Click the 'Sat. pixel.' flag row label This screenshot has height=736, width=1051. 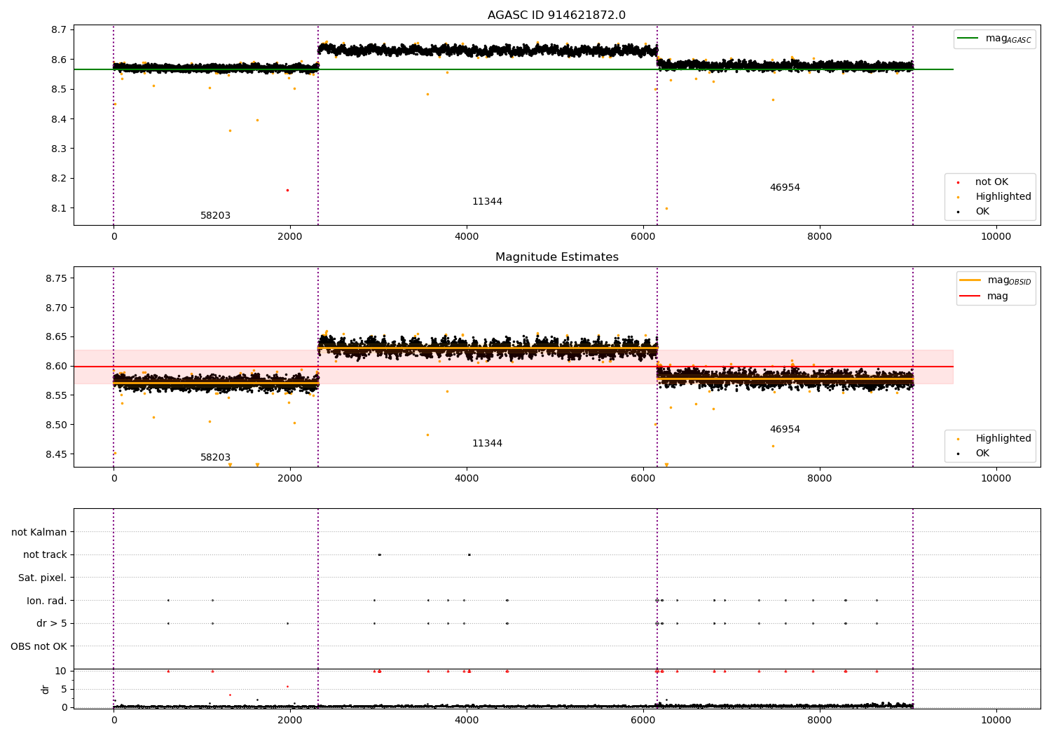pyautogui.click(x=43, y=578)
